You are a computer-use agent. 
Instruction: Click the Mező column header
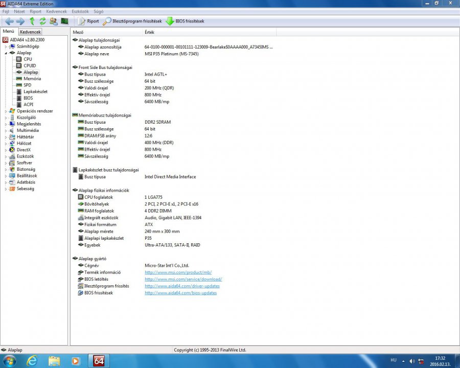tap(107, 32)
